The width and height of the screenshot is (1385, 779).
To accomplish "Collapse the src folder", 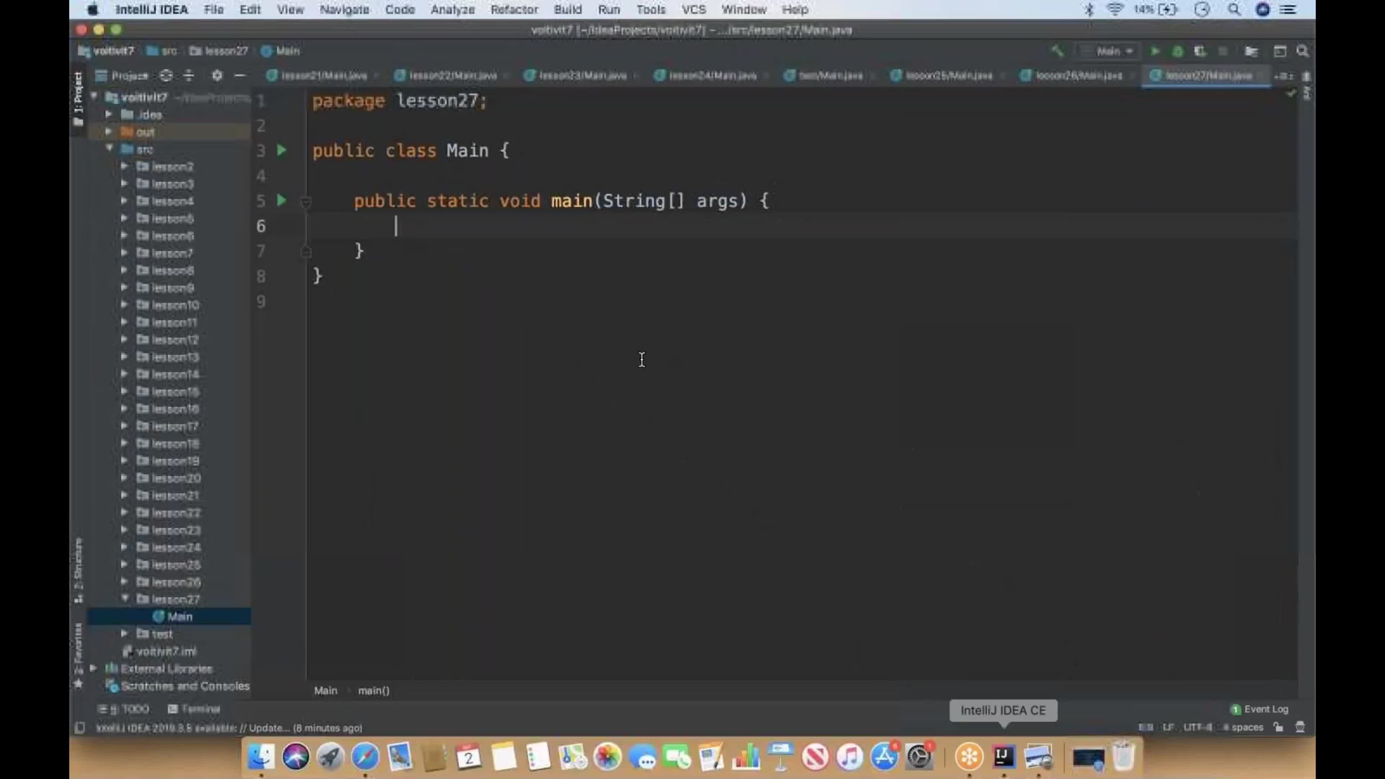I will pyautogui.click(x=109, y=148).
